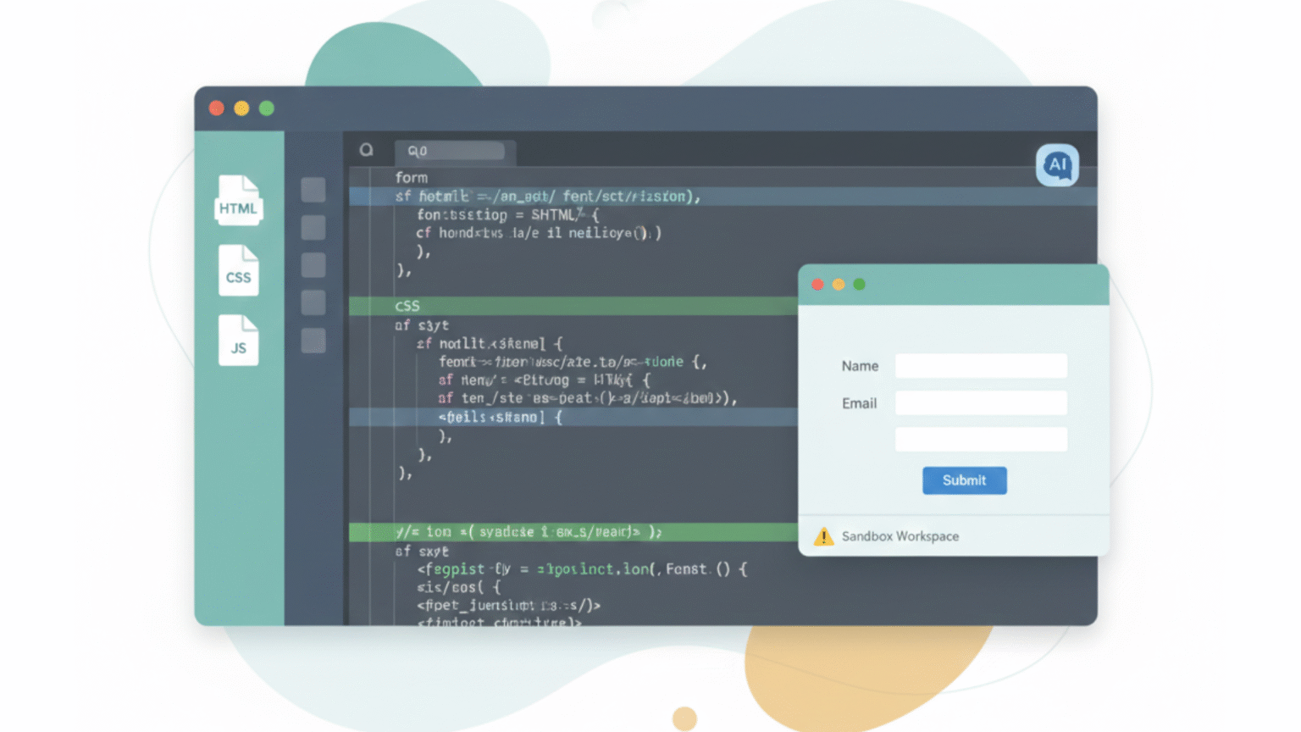Open the JS file icon
This screenshot has width=1301, height=732.
[238, 341]
